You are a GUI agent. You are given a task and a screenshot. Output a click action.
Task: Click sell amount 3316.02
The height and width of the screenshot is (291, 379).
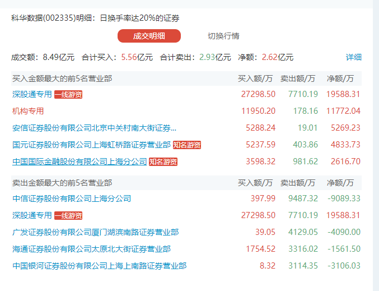[x=303, y=249]
